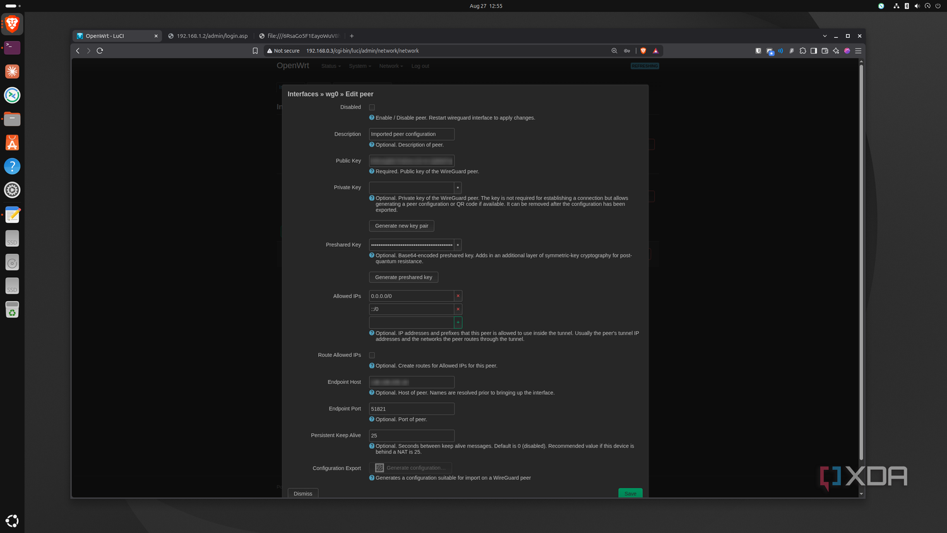The width and height of the screenshot is (947, 533).
Task: Open the saved passwords key icon
Action: click(x=627, y=51)
